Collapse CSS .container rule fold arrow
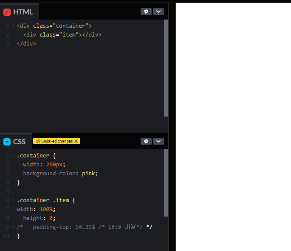The height and width of the screenshot is (251, 291). 13,156
